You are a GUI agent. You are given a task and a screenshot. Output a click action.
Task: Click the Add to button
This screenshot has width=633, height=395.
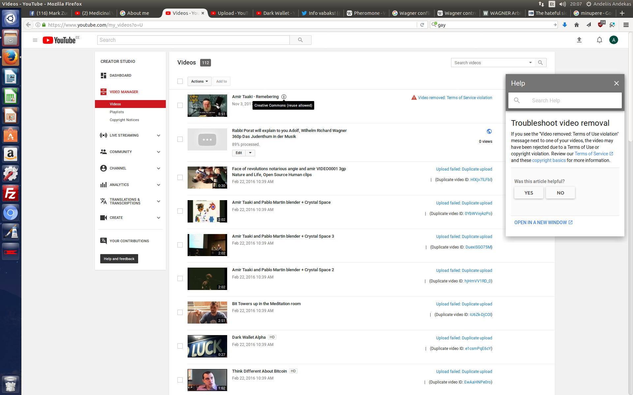tap(222, 81)
